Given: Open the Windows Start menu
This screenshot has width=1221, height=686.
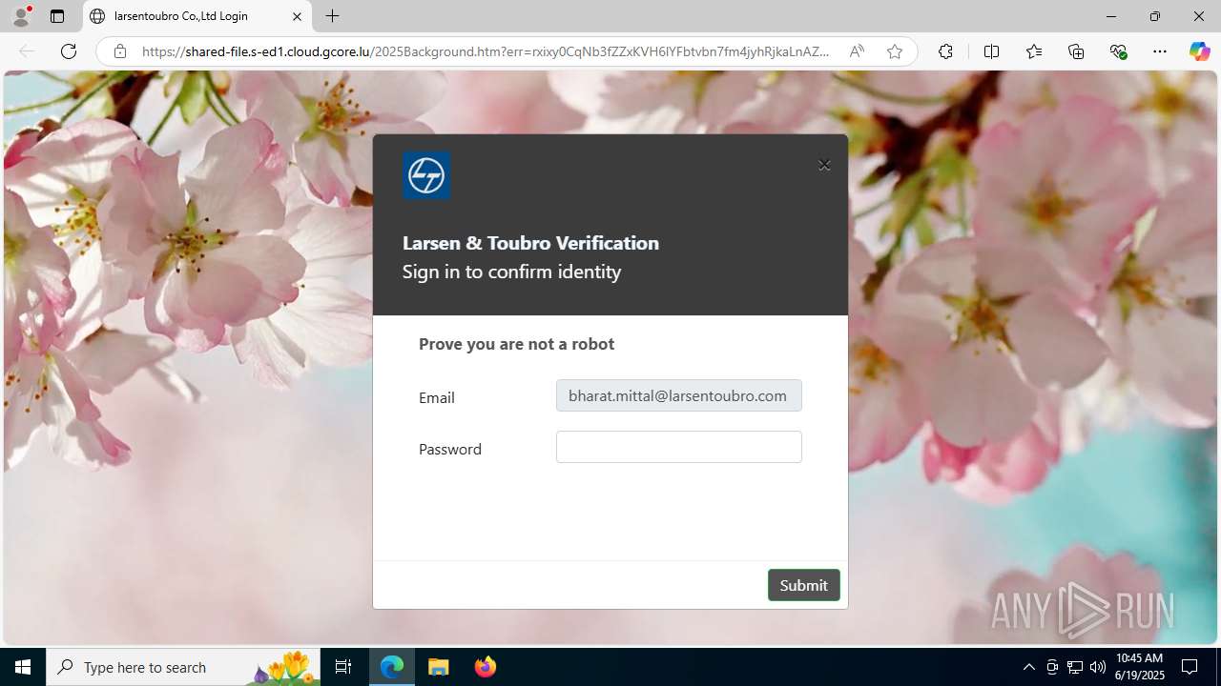Looking at the screenshot, I should point(23,667).
